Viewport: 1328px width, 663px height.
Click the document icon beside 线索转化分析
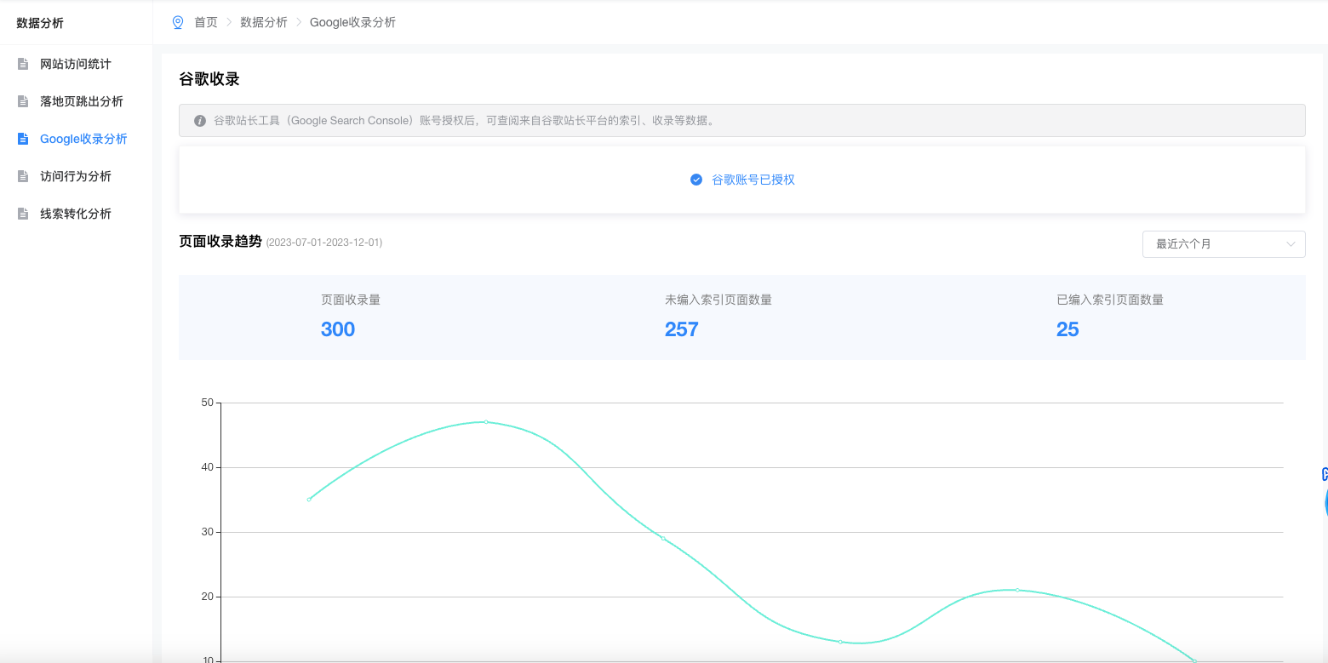click(x=24, y=214)
